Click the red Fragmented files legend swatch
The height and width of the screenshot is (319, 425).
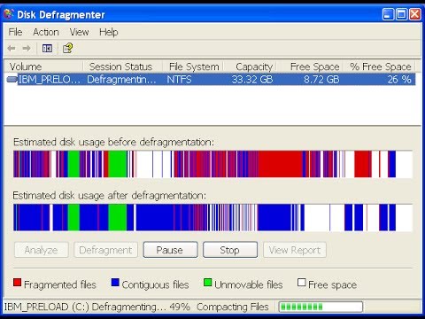pyautogui.click(x=17, y=283)
